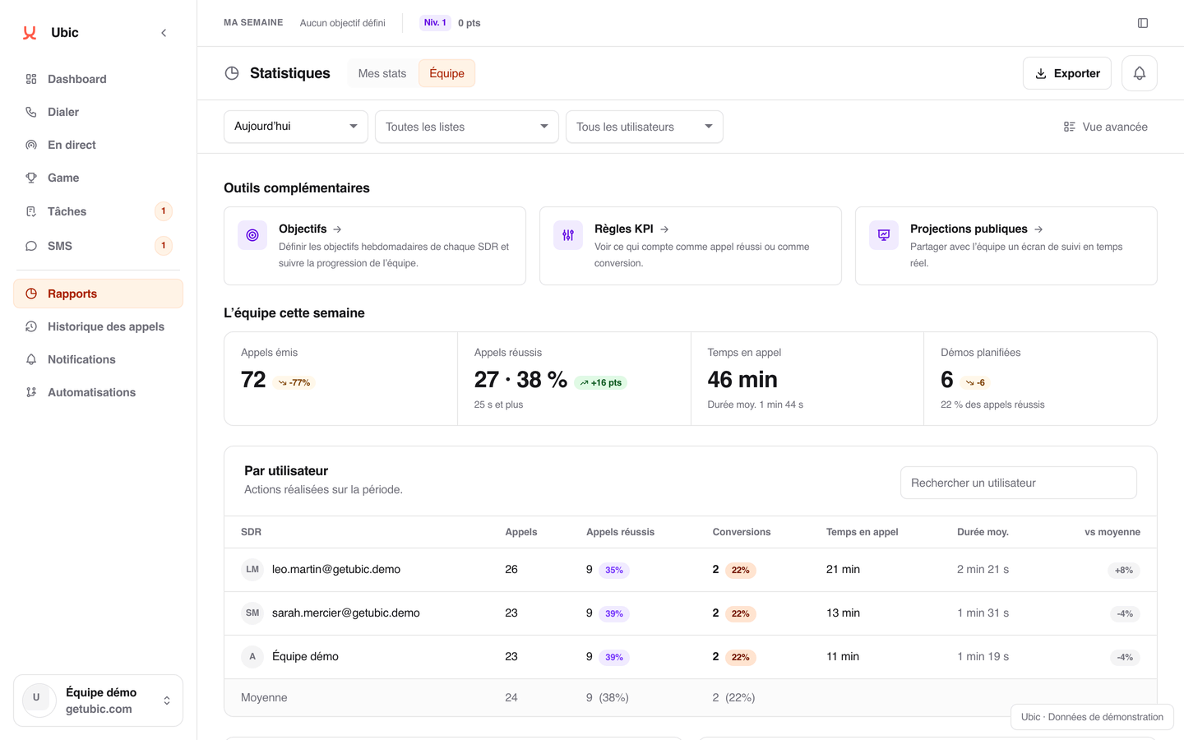The height and width of the screenshot is (740, 1184).
Task: Click the Dialer phone icon
Action: (x=31, y=112)
